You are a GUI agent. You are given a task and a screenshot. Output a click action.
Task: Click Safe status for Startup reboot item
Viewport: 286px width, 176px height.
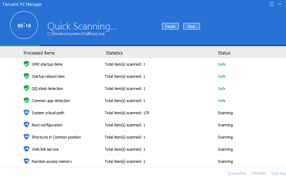tap(222, 76)
